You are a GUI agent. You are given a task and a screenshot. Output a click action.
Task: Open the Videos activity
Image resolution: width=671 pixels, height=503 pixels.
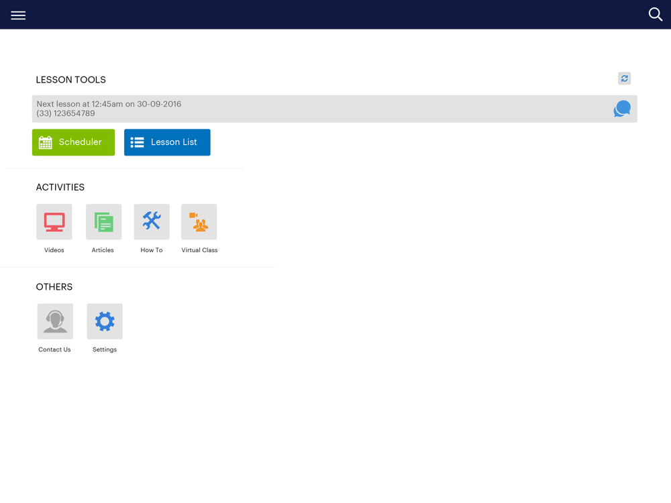(x=54, y=221)
